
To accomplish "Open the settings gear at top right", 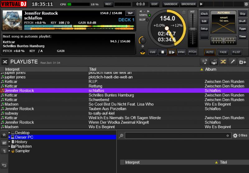I will 246,4.
